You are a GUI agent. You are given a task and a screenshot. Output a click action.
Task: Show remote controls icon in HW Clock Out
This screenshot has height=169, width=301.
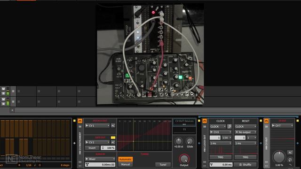tap(205, 162)
